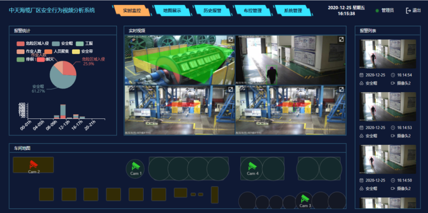Toggle 徘徊 series in chart legend
The image size is (428, 213).
point(25,59)
